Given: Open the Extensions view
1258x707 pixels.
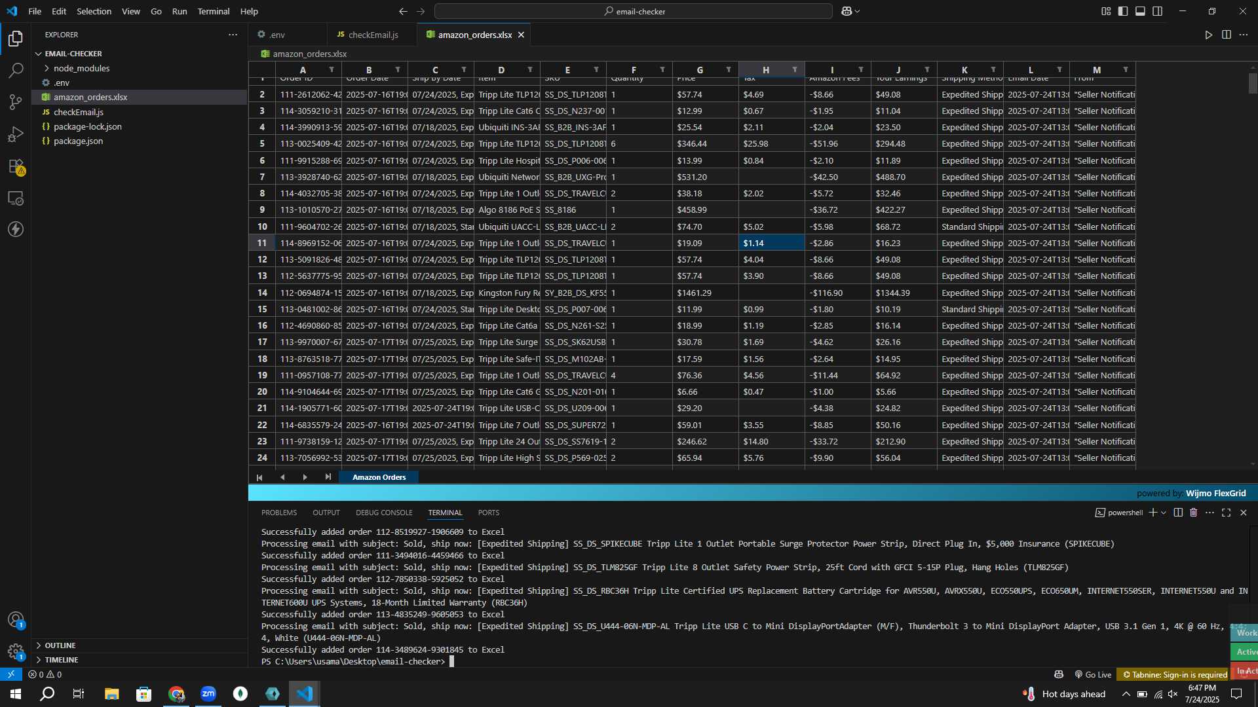Looking at the screenshot, I should pyautogui.click(x=16, y=166).
